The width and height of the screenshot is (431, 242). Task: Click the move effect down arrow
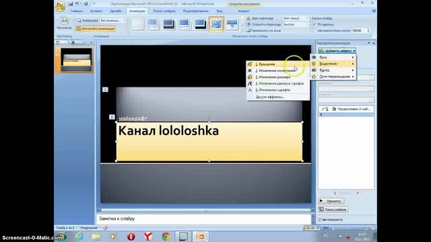[x=358, y=193]
